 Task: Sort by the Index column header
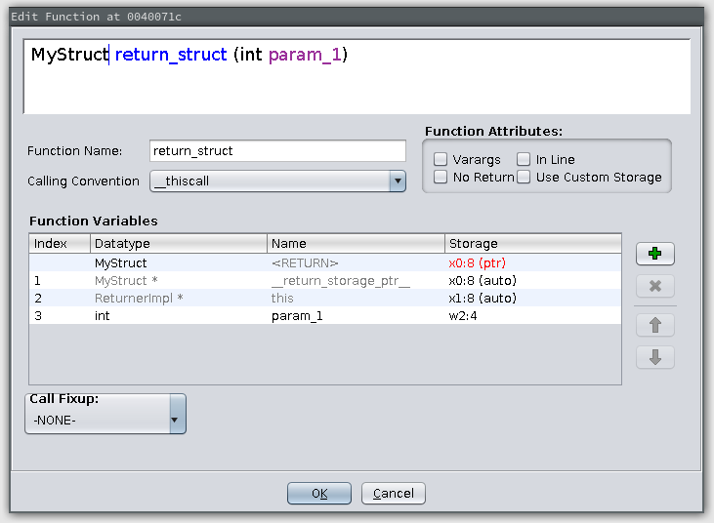point(60,243)
